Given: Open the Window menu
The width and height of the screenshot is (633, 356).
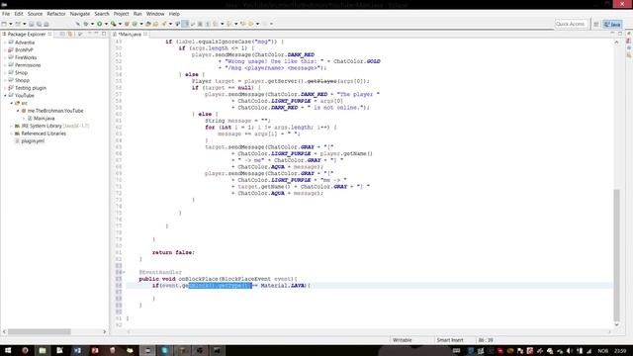Looking at the screenshot, I should point(155,14).
